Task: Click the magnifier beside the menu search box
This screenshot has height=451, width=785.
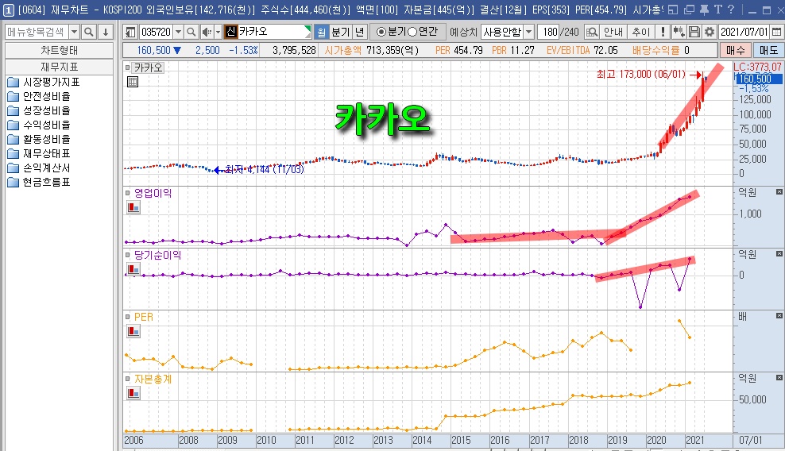Action: [x=89, y=32]
